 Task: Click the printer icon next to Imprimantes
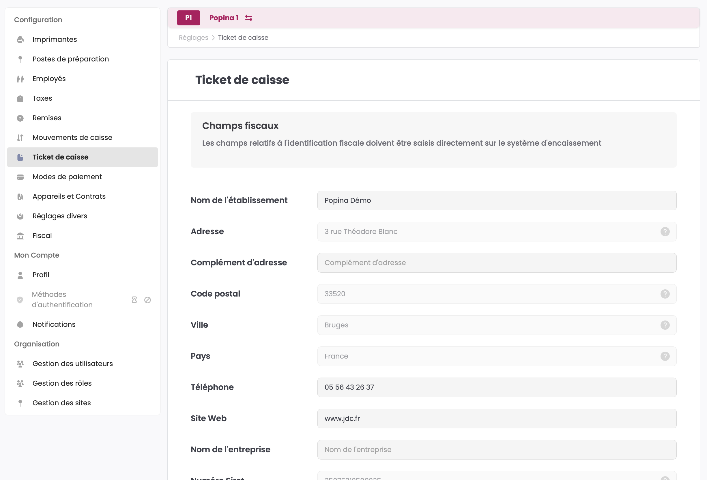(x=20, y=40)
